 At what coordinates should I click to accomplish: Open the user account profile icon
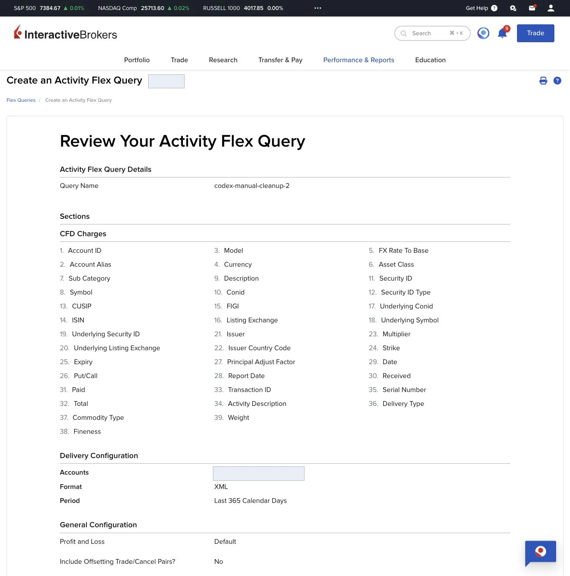[x=551, y=8]
